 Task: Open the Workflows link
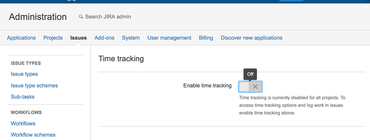(x=23, y=123)
